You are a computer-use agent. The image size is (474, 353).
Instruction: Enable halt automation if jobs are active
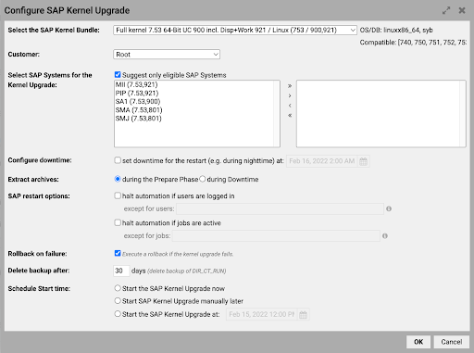pos(118,222)
